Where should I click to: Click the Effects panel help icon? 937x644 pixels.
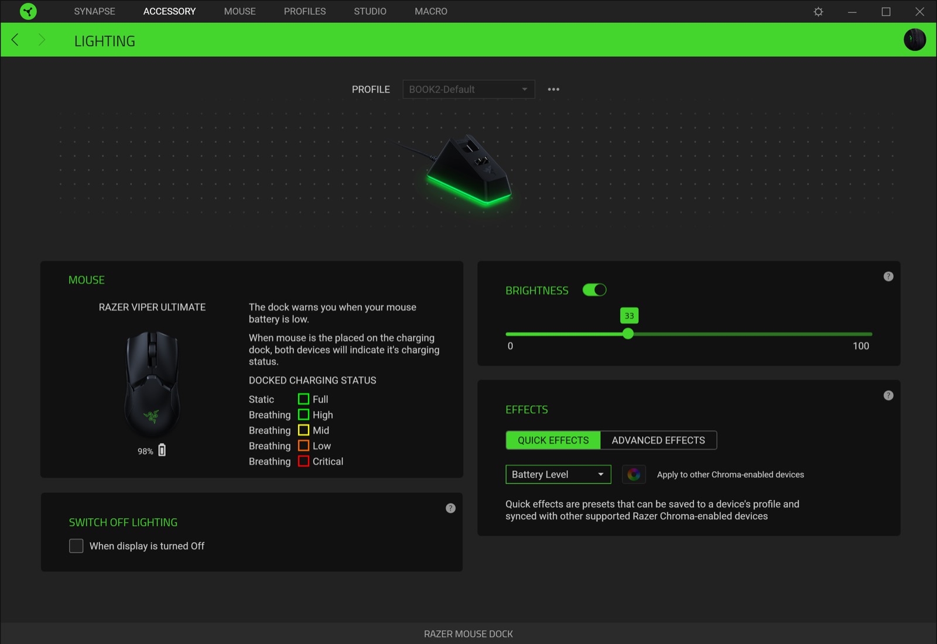(x=888, y=396)
